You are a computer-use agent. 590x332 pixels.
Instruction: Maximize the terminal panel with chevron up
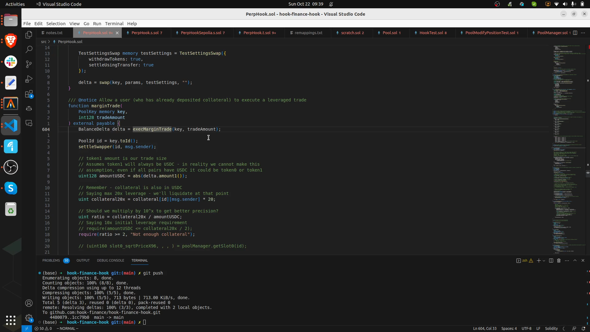pos(575,261)
